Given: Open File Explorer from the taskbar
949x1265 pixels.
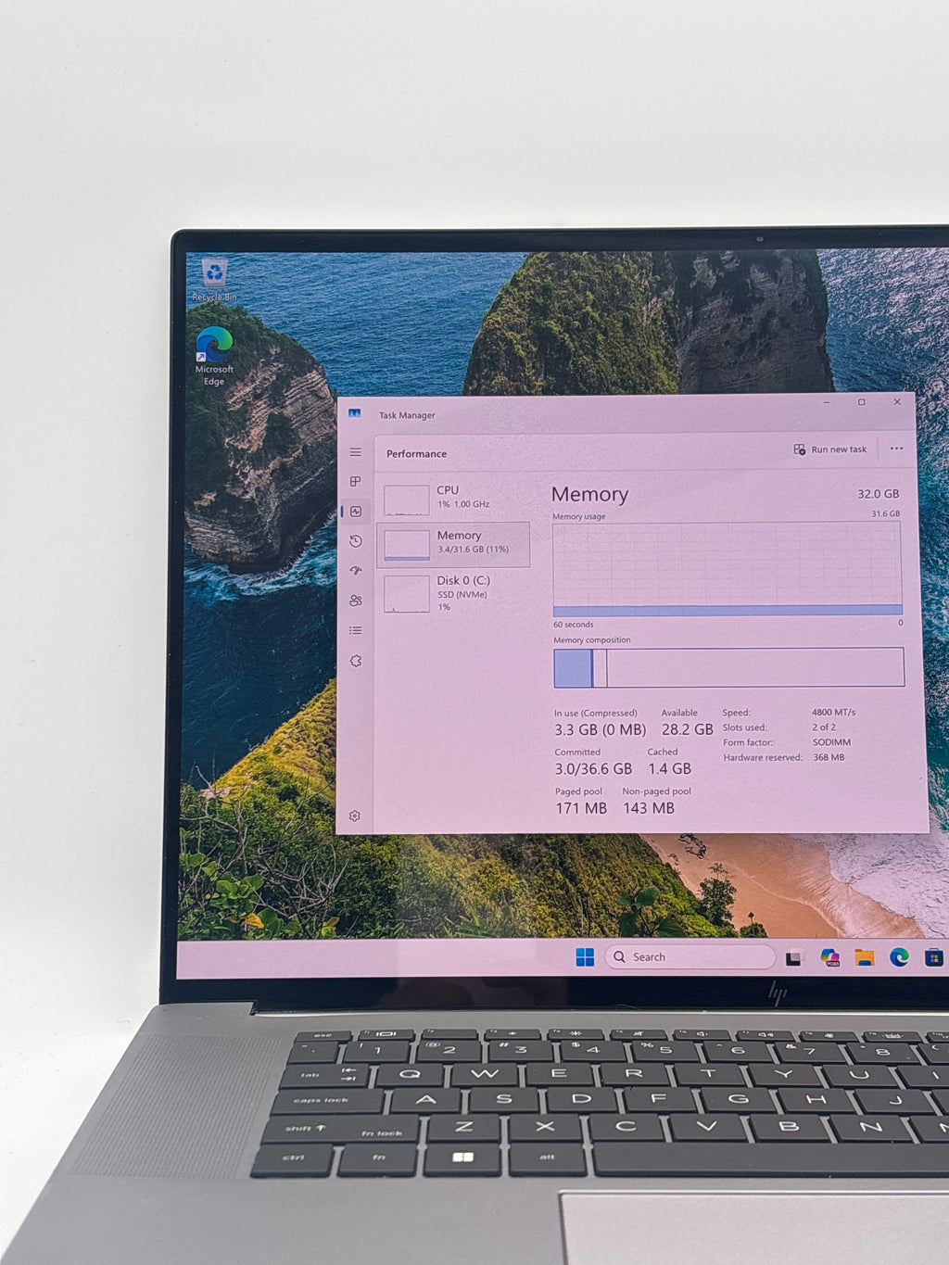Looking at the screenshot, I should 865,957.
